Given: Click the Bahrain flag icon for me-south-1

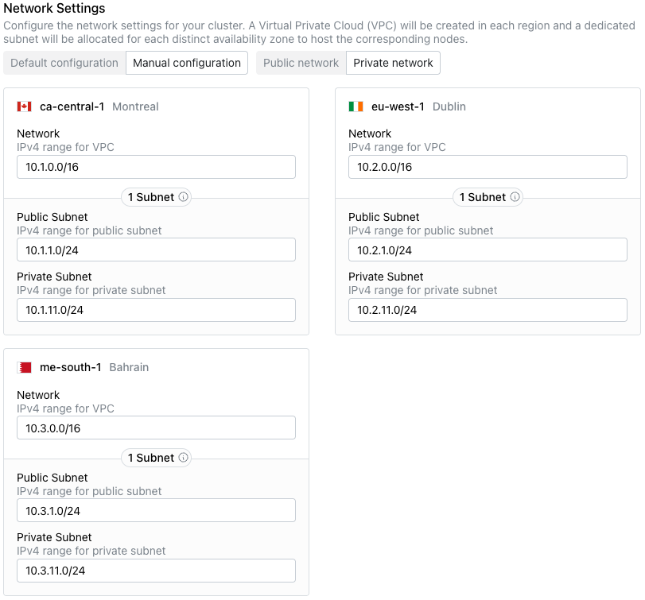Looking at the screenshot, I should click(x=24, y=367).
